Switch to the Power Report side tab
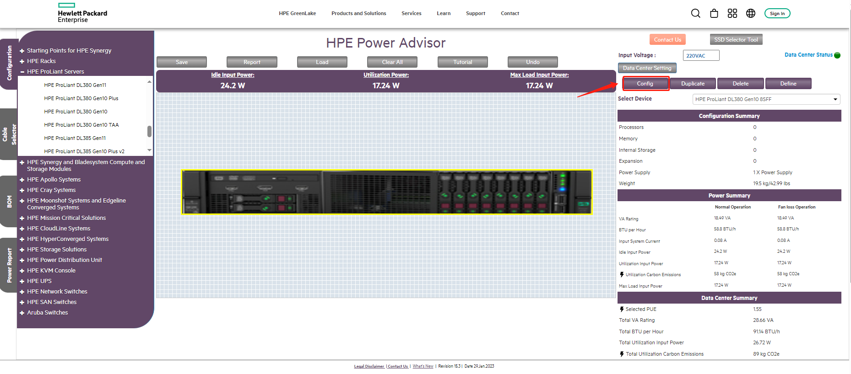This screenshot has width=851, height=374. pyautogui.click(x=9, y=265)
